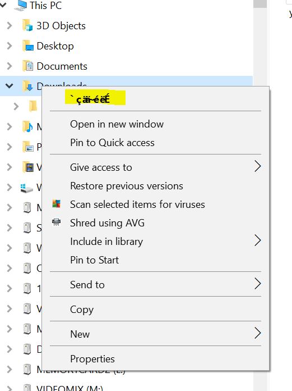Viewport: 292px width, 391px height.
Task: Click the Send to submenu arrow
Action: pyautogui.click(x=258, y=284)
